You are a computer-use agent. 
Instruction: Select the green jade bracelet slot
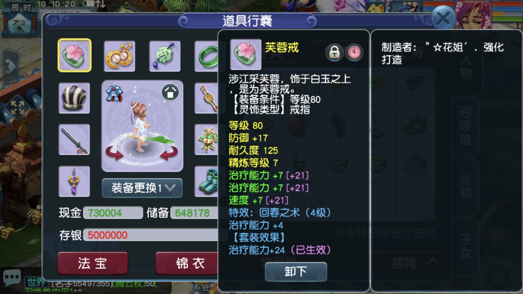tap(207, 56)
